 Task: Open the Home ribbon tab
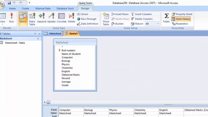12,8
